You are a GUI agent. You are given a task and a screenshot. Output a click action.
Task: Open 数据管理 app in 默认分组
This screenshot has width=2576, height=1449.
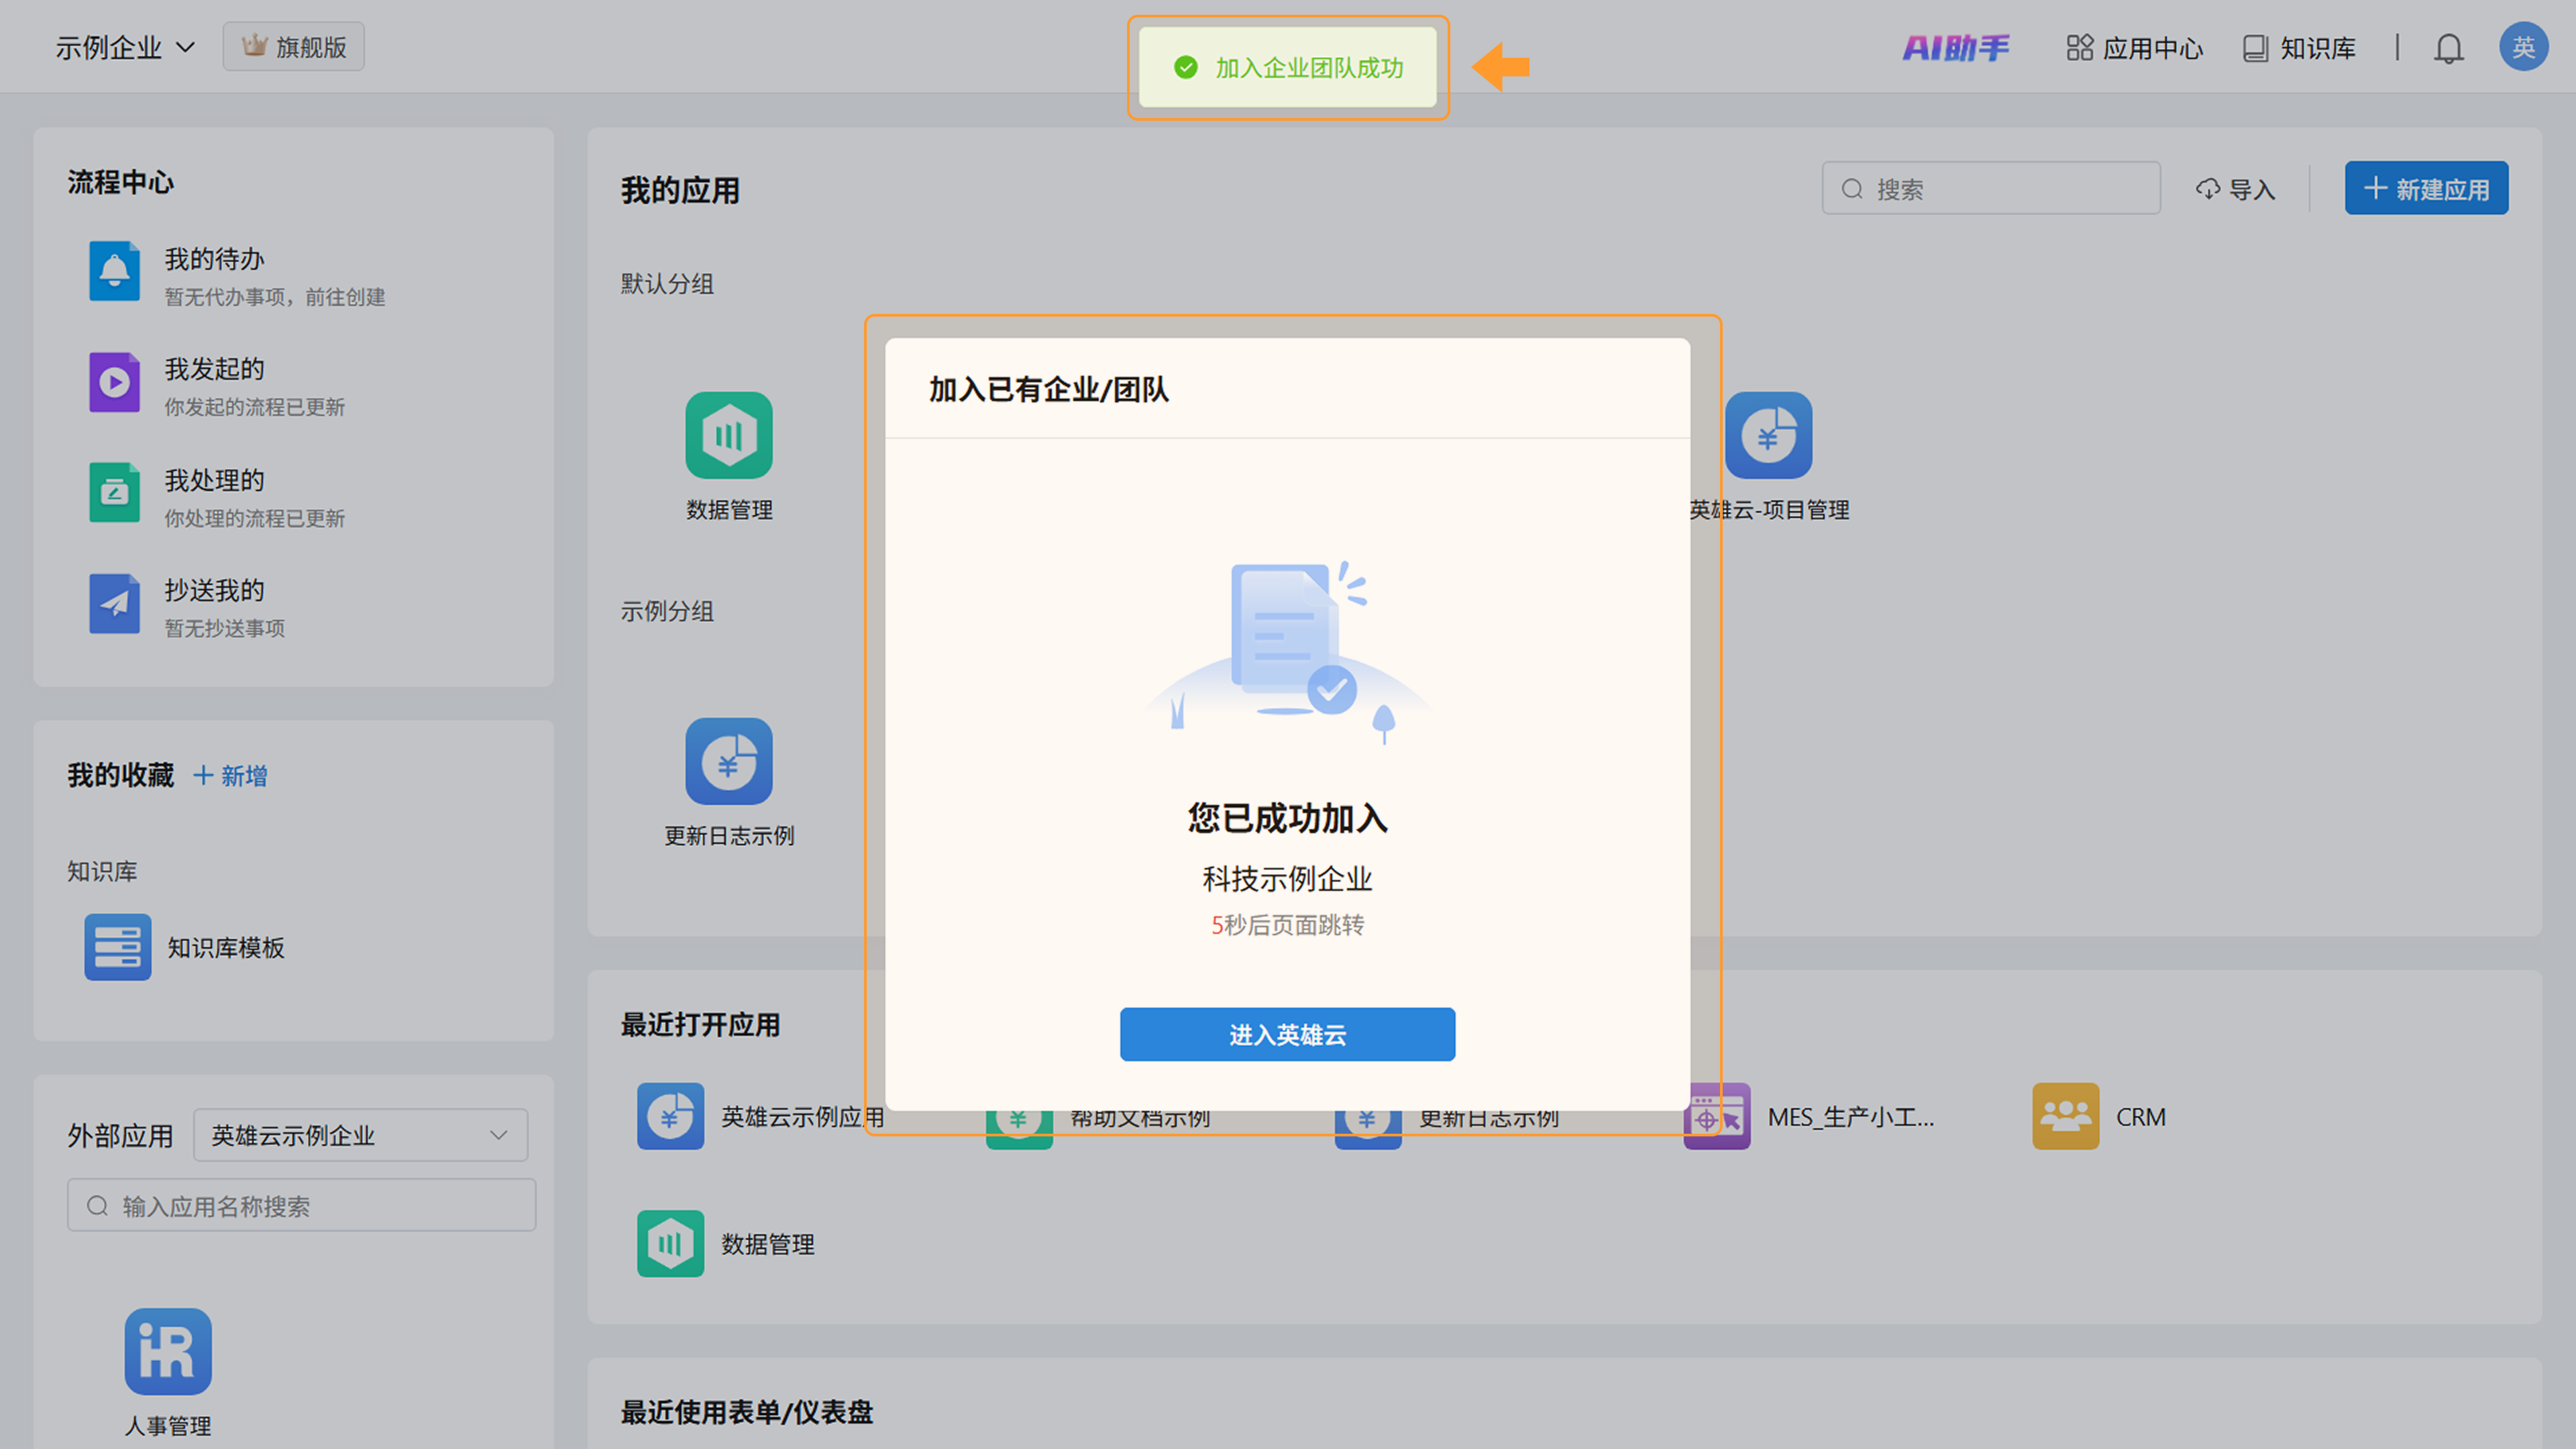pos(729,436)
